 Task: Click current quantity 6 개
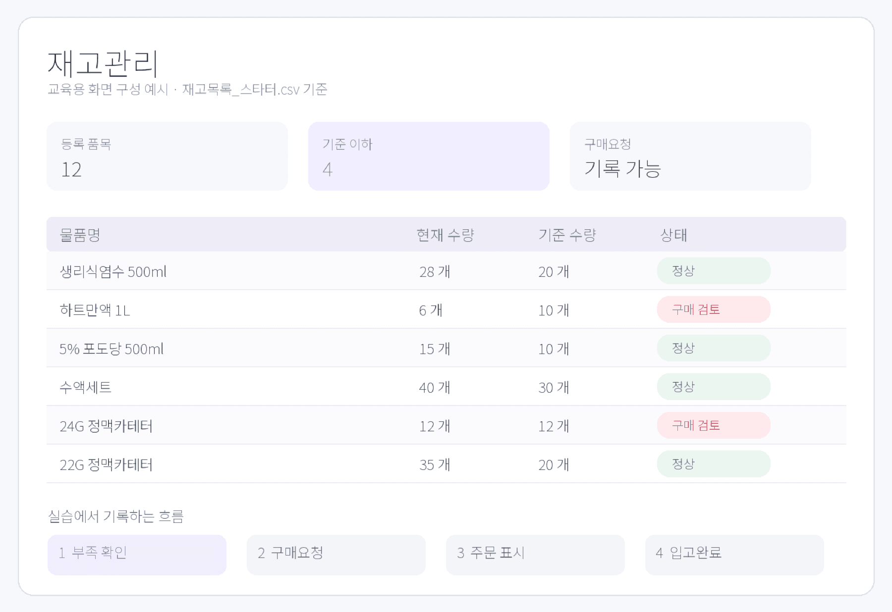pyautogui.click(x=431, y=310)
